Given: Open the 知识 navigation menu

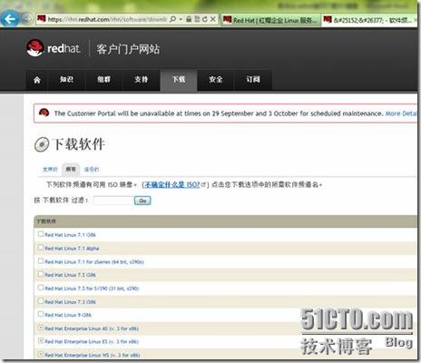Looking at the screenshot, I should (x=66, y=80).
